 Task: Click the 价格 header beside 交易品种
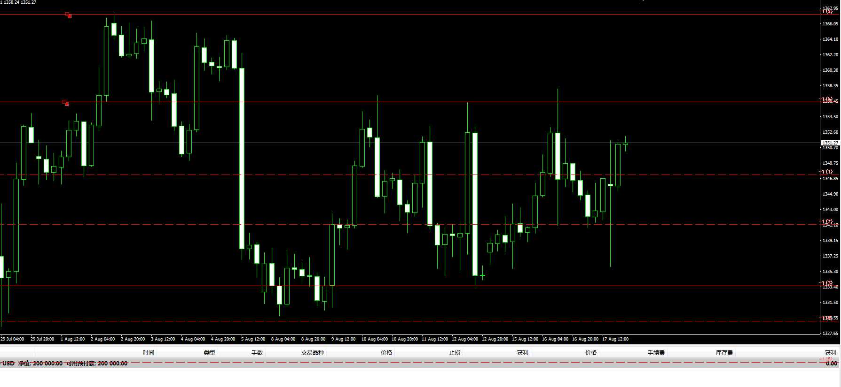(386, 353)
